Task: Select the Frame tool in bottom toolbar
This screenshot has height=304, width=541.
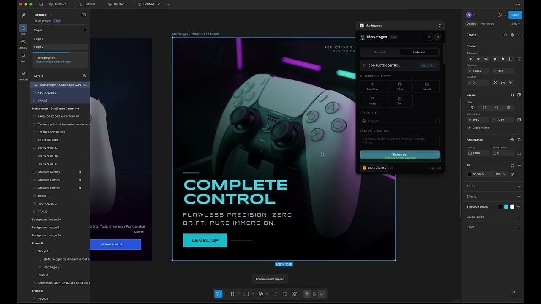Action: pos(232,294)
